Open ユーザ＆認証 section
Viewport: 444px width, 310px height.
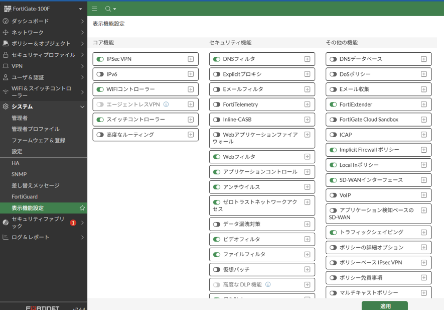coord(44,77)
